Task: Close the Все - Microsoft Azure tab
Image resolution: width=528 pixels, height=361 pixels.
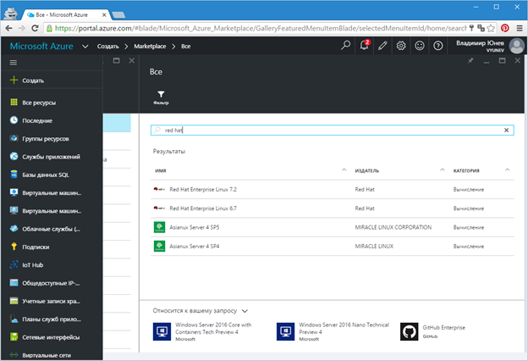Action: click(x=104, y=15)
